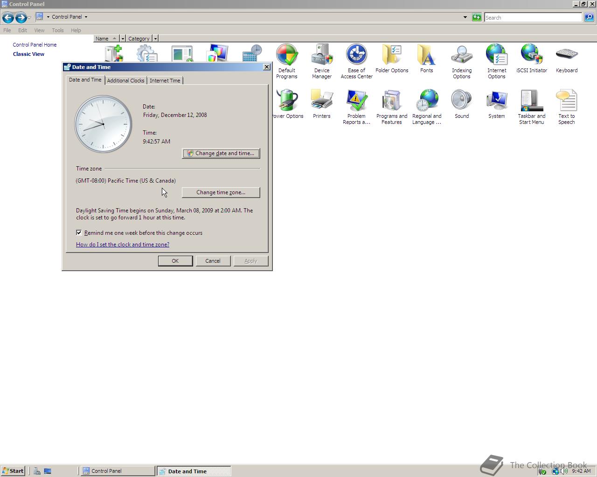Click the Category column header
Viewport: 597px width, 477px height.
139,39
